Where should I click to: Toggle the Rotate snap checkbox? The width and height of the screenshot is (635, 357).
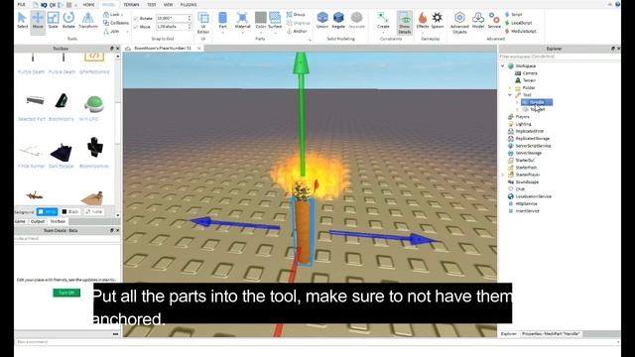(x=136, y=19)
